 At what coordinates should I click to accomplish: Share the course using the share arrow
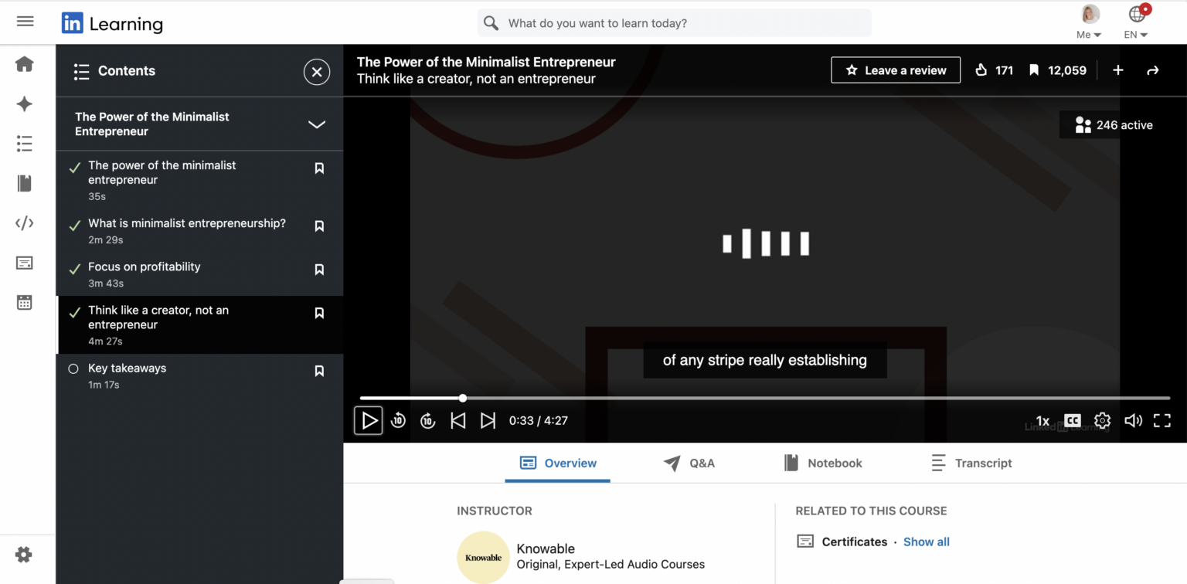tap(1153, 70)
